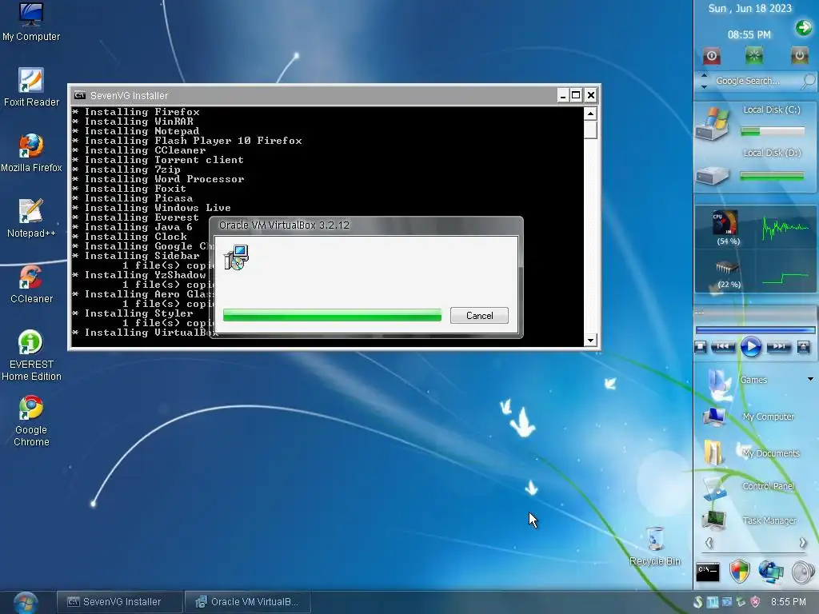The image size is (819, 614).
Task: Open Foxit Reader desktop shortcut
Action: [x=31, y=86]
